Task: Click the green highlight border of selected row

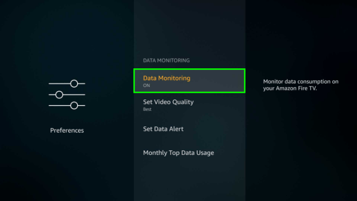Action: 189,69
